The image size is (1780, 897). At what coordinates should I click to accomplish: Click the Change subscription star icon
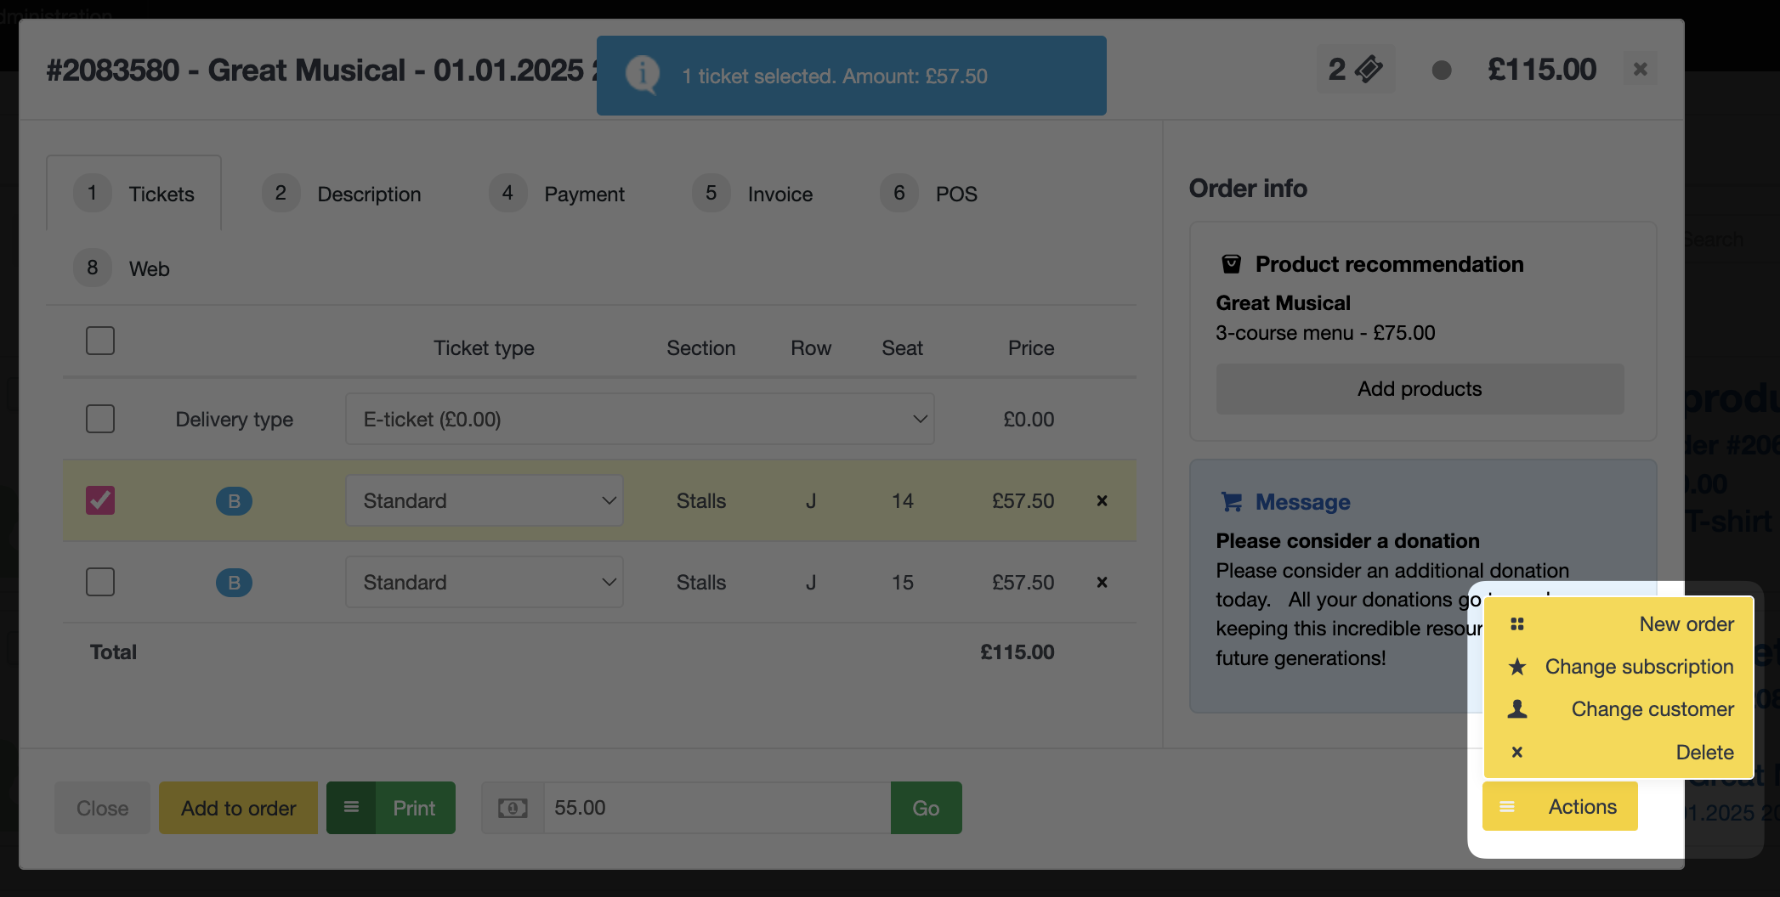point(1517,667)
